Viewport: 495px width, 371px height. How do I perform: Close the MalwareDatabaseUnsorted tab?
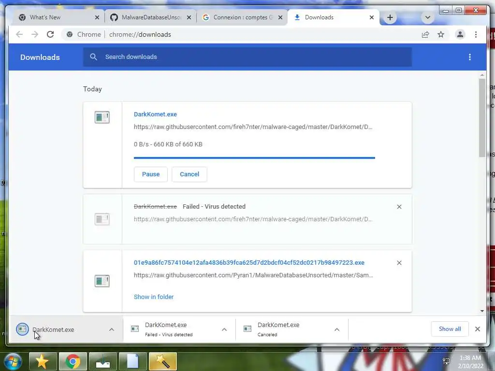pyautogui.click(x=189, y=17)
